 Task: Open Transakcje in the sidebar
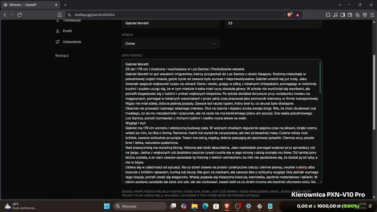(x=72, y=20)
